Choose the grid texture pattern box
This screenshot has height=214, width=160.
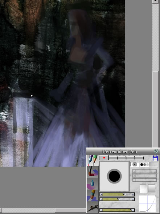pyautogui.click(x=143, y=189)
